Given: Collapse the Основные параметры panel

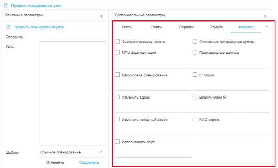Looking at the screenshot, I should [x=101, y=16].
